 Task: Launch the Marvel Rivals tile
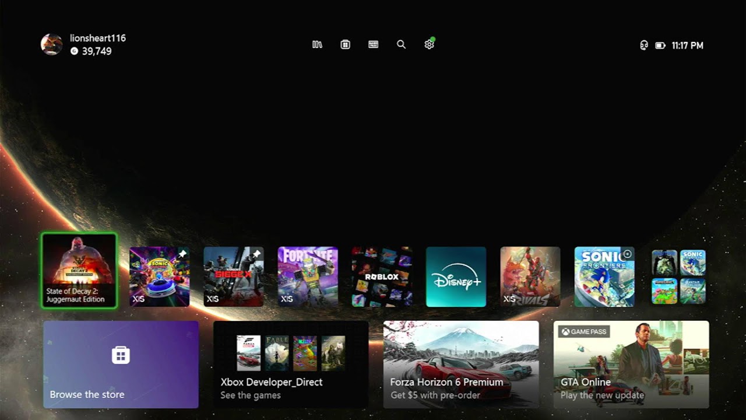point(530,276)
